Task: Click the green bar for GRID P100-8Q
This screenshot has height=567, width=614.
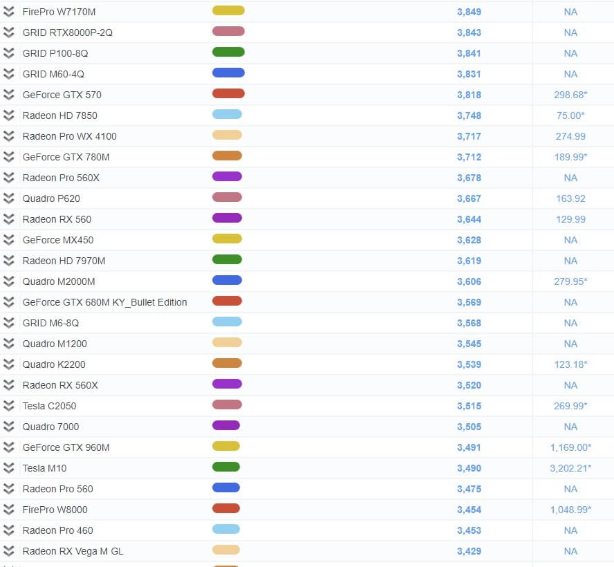Action: (228, 52)
